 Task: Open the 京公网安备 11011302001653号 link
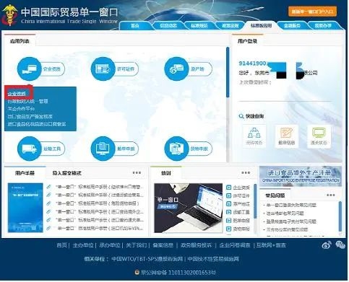[178, 273]
